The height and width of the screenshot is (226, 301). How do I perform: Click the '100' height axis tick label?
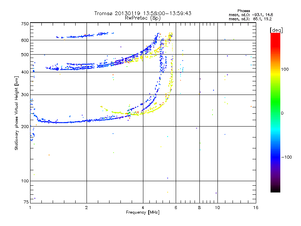[x=25, y=181]
